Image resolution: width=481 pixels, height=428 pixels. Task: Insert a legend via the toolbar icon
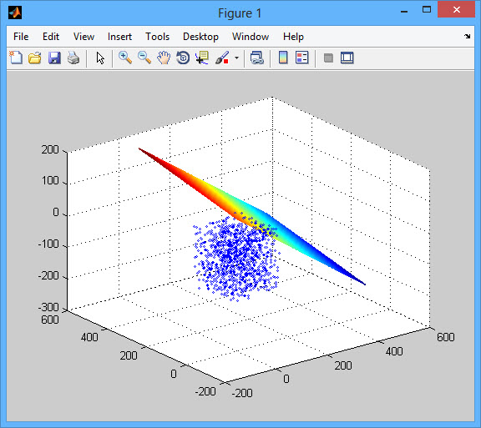click(x=301, y=58)
